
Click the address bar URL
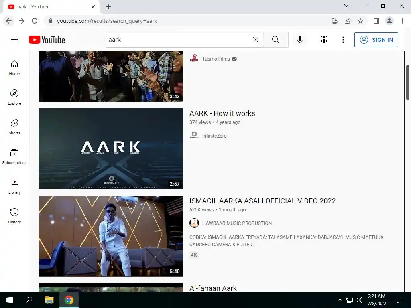tap(107, 21)
